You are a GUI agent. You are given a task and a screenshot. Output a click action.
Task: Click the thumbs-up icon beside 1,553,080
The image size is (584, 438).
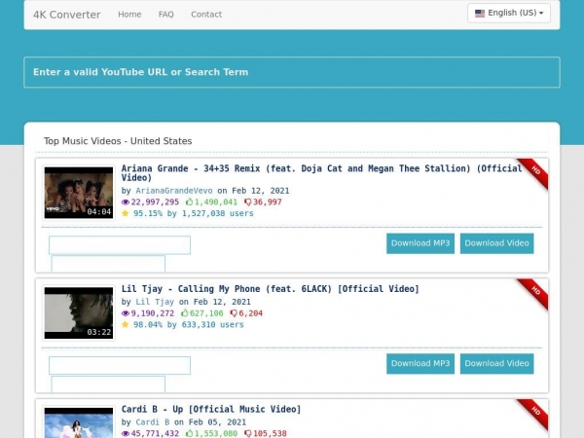[x=189, y=433]
